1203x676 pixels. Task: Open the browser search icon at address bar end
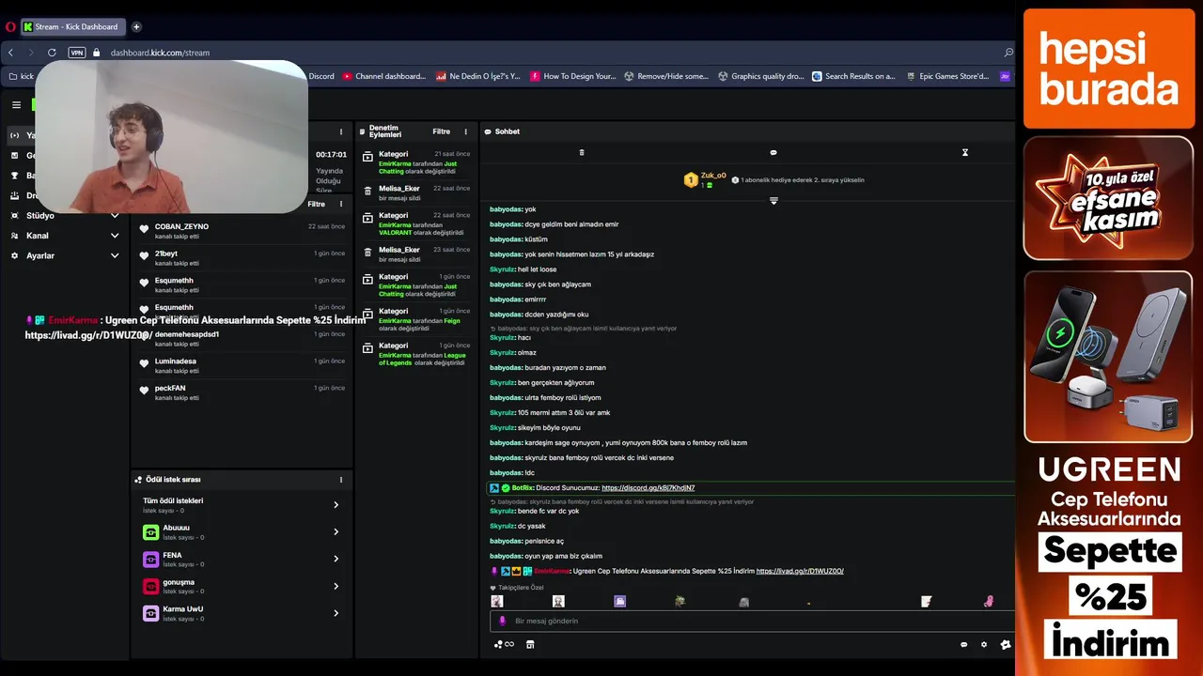pyautogui.click(x=1008, y=53)
